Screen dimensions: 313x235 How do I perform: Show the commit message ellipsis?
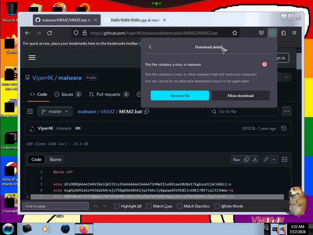[x=78, y=128]
